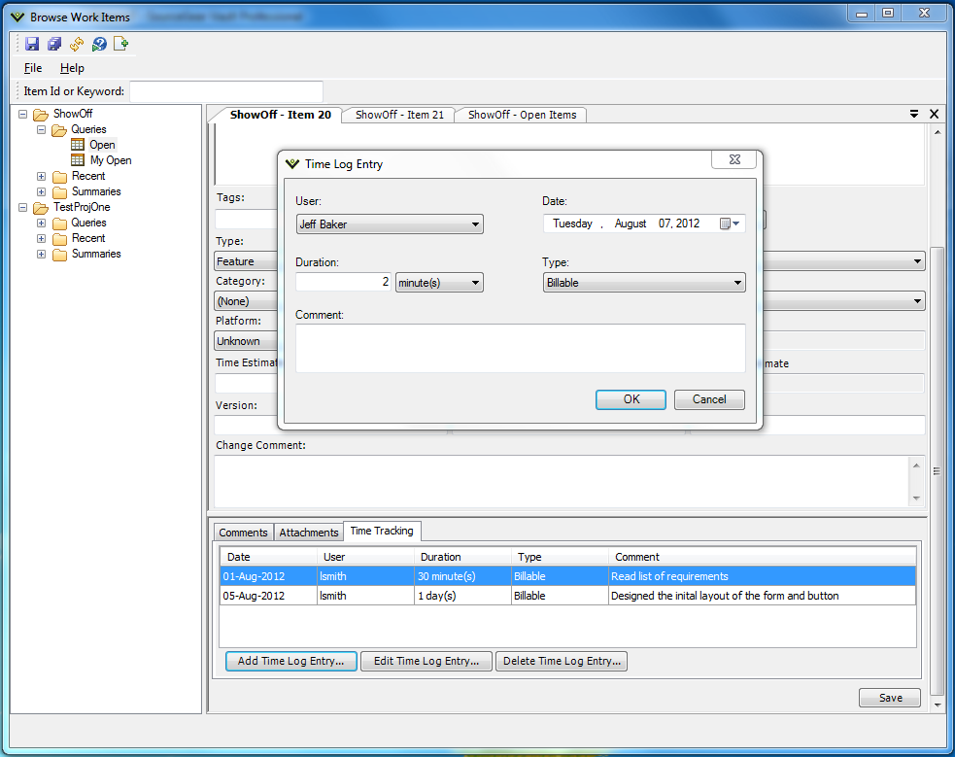Click the Save toolbar icon
This screenshot has height=757, width=955.
[32, 44]
